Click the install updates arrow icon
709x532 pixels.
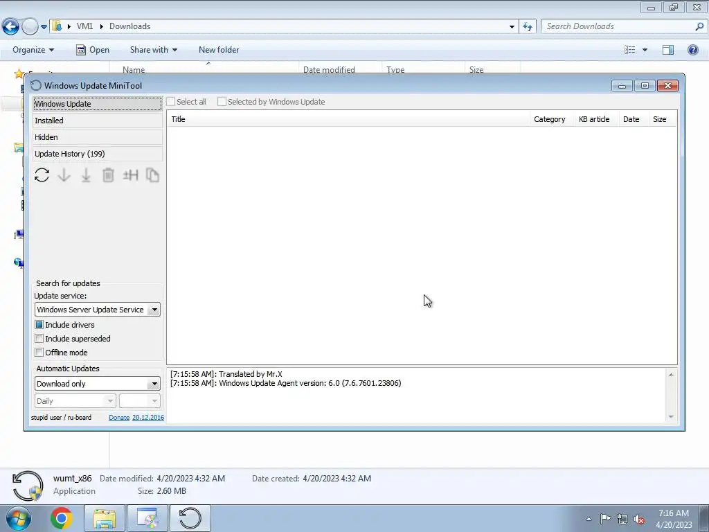pyautogui.click(x=86, y=175)
